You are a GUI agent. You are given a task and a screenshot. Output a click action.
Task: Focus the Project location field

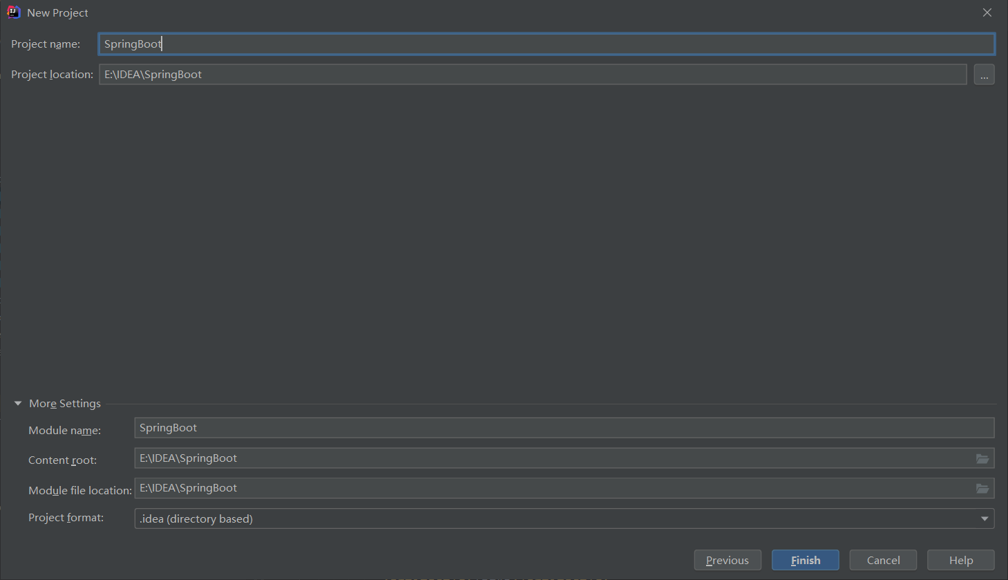(533, 75)
